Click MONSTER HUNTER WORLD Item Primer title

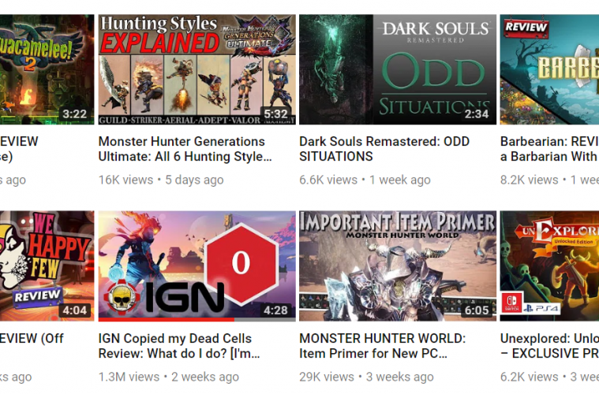(383, 346)
